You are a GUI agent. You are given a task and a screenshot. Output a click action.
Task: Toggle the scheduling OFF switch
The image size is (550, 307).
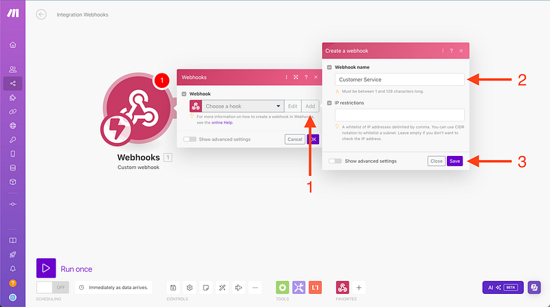(x=53, y=287)
